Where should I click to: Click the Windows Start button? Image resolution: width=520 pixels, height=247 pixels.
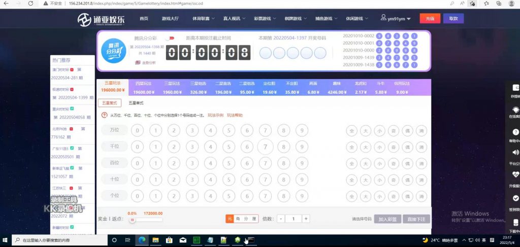(5, 240)
